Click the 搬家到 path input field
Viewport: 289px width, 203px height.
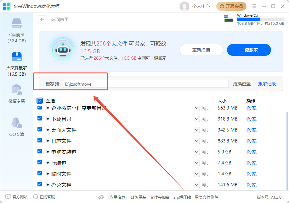point(146,84)
